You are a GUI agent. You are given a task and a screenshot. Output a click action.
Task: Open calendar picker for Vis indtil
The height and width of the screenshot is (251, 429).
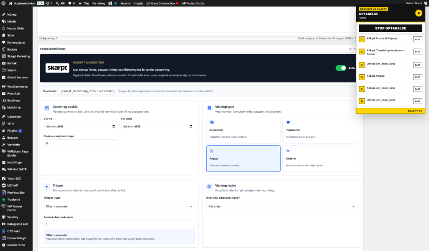click(x=191, y=127)
